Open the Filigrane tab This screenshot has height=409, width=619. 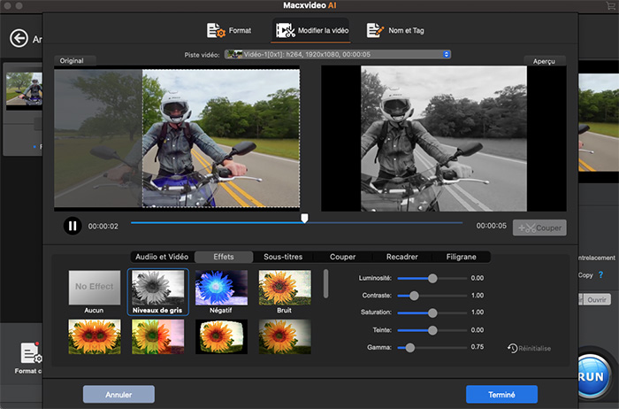[x=461, y=257]
